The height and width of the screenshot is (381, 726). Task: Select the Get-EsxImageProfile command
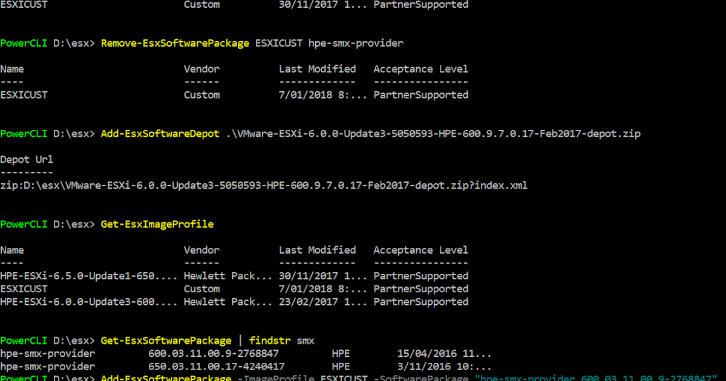coord(157,224)
